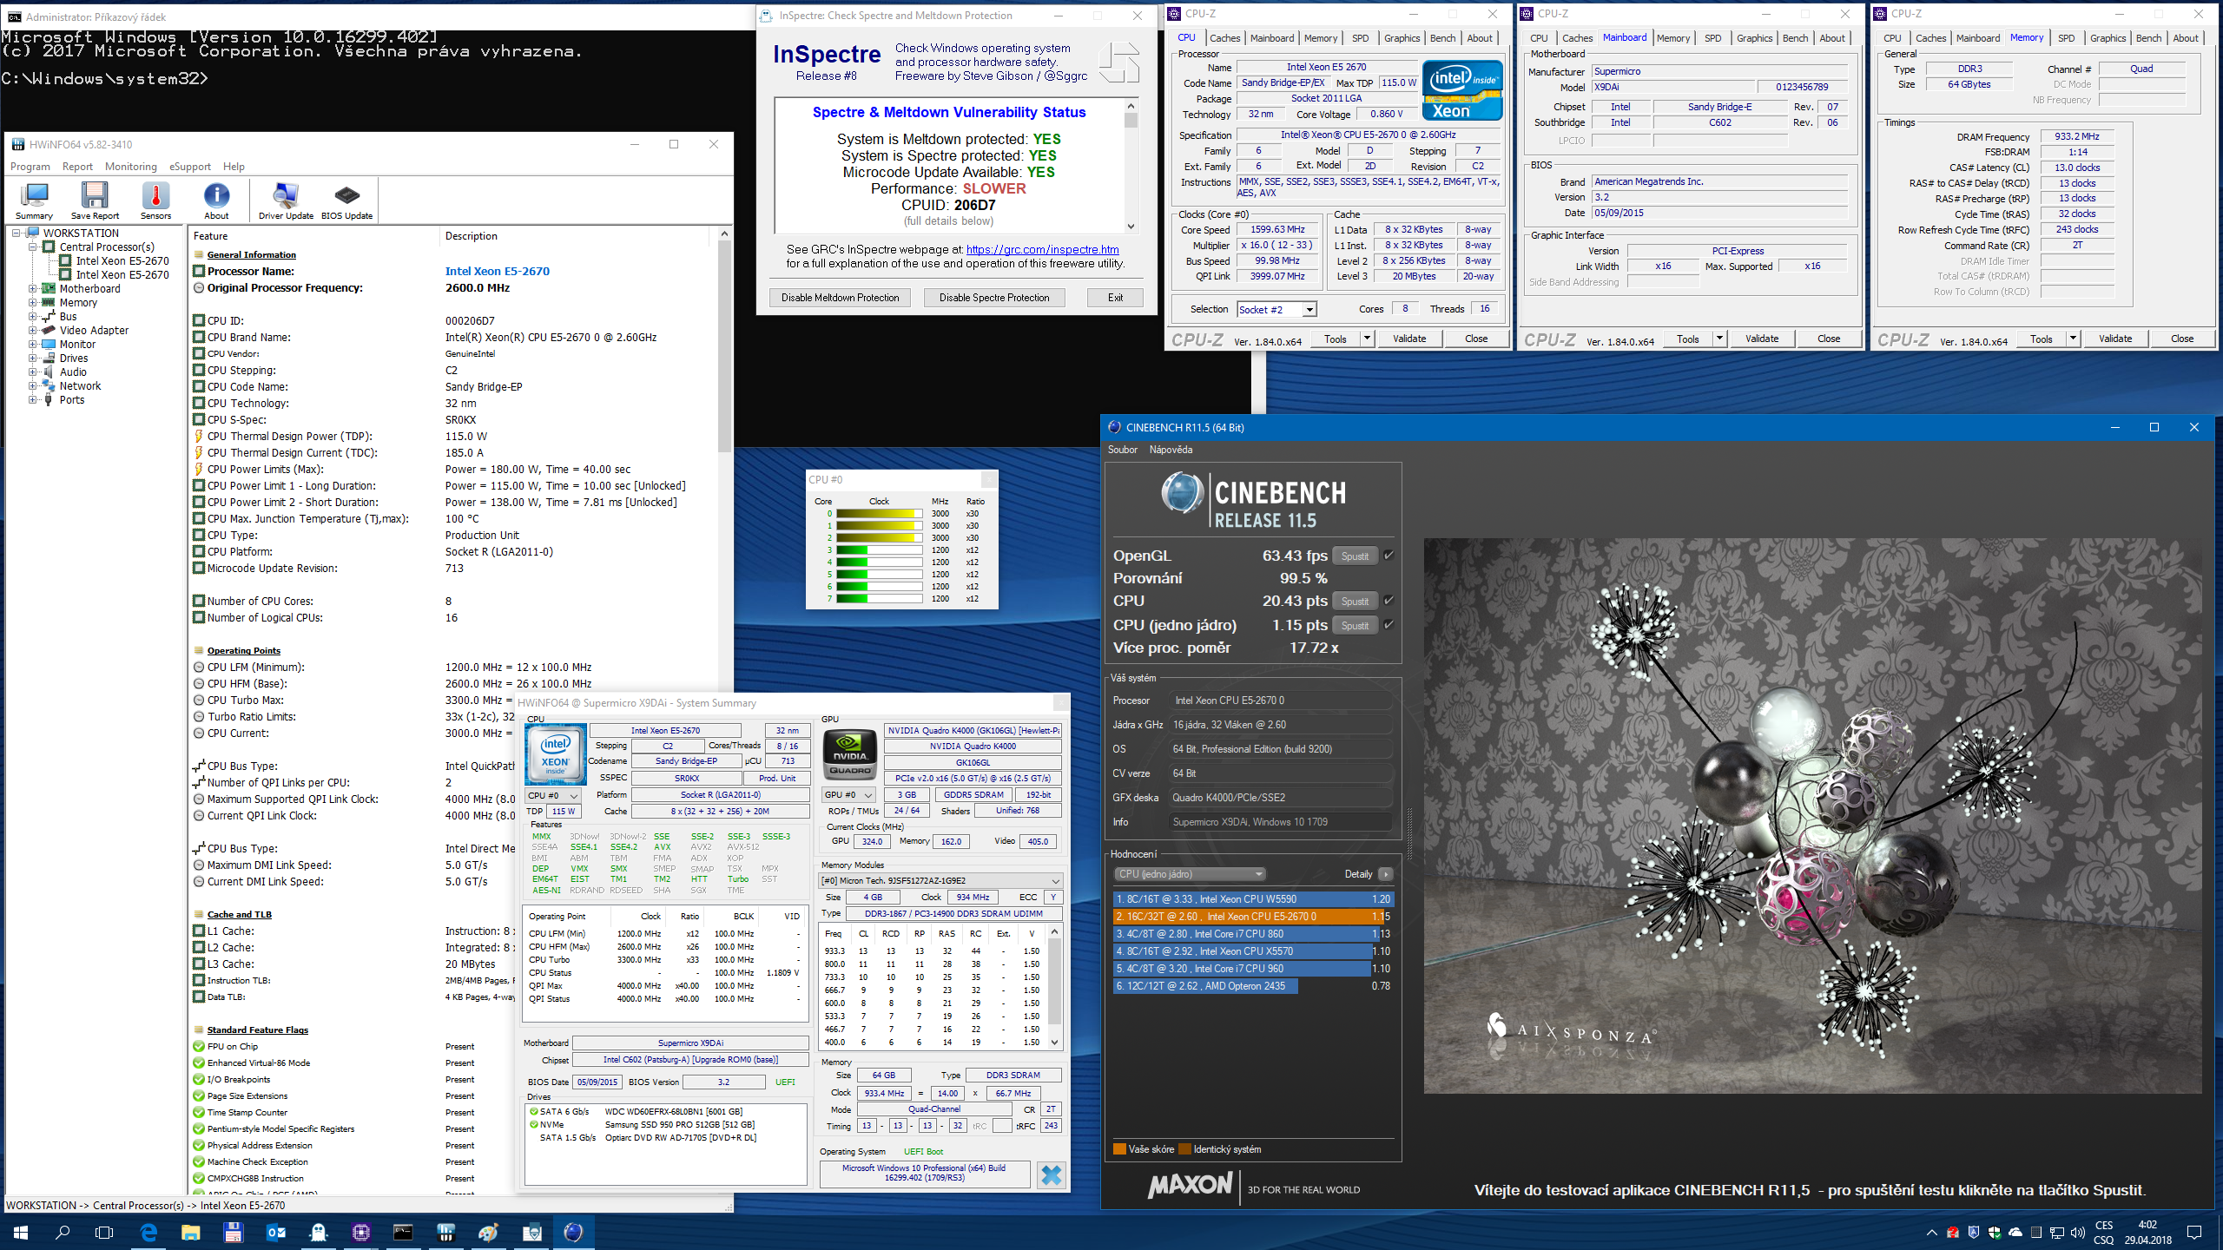Open the Socket #2 Selection dropdown in CPU-Z
Viewport: 2223px width, 1250px height.
coord(1309,310)
